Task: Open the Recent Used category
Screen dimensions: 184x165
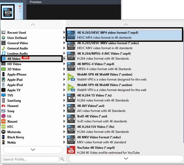Action: pyautogui.click(x=17, y=33)
